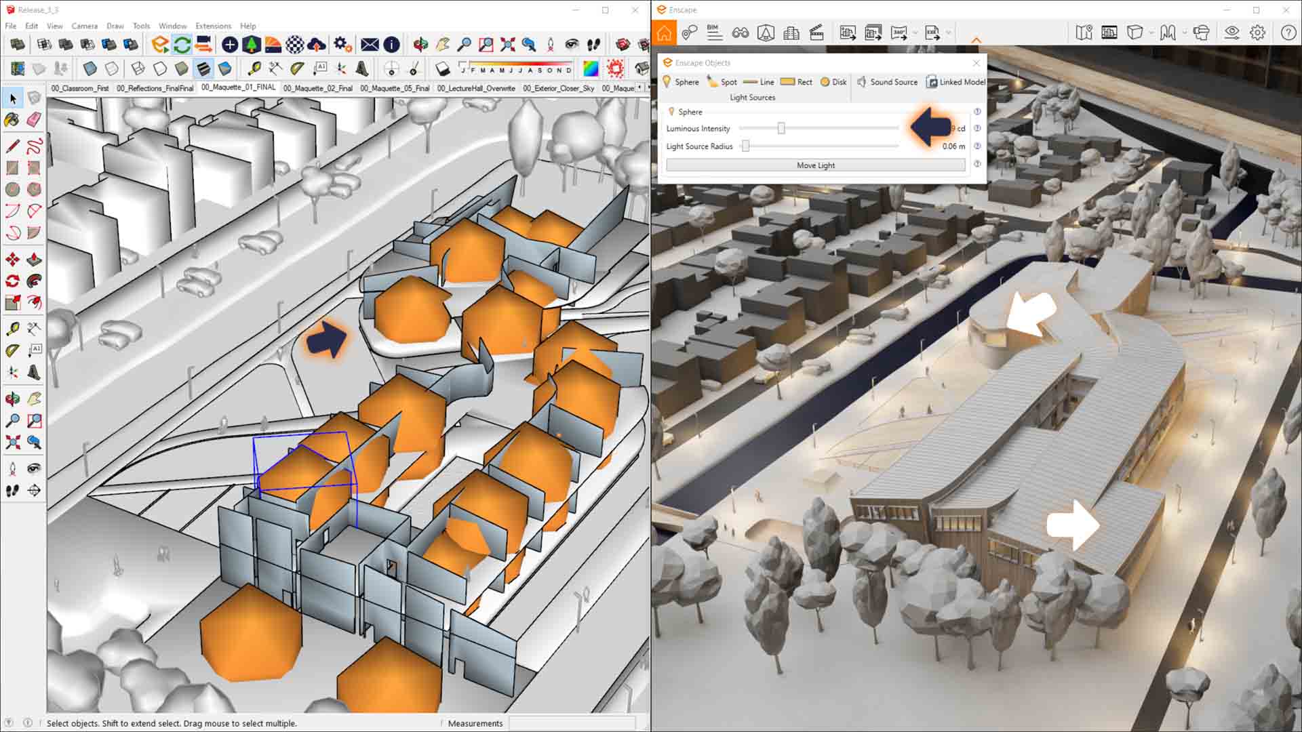Screen dimensions: 1302x732
Task: Select the red Move tool
Action: [x=12, y=260]
